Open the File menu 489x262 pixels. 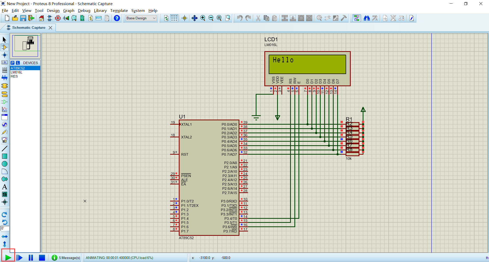[x=5, y=10]
